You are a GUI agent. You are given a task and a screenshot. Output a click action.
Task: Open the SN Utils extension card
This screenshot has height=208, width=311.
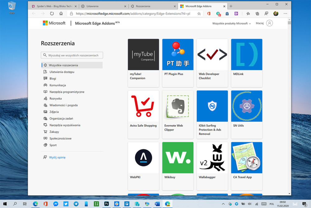pyautogui.click(x=247, y=114)
